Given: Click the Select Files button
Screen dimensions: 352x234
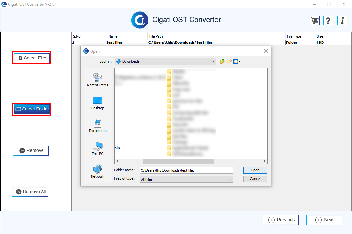Looking at the screenshot, I should pos(32,58).
